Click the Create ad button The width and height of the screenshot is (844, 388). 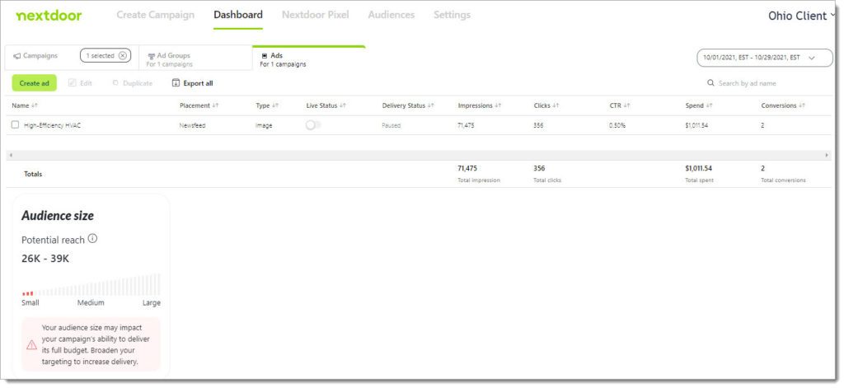(34, 83)
